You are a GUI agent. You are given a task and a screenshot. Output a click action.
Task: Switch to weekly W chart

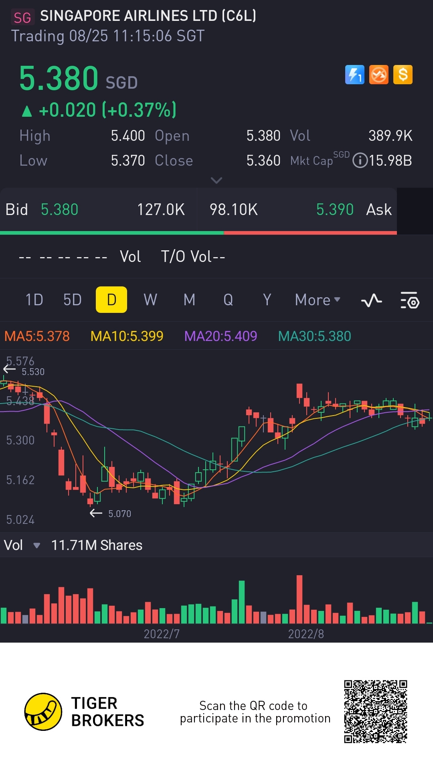coord(150,300)
